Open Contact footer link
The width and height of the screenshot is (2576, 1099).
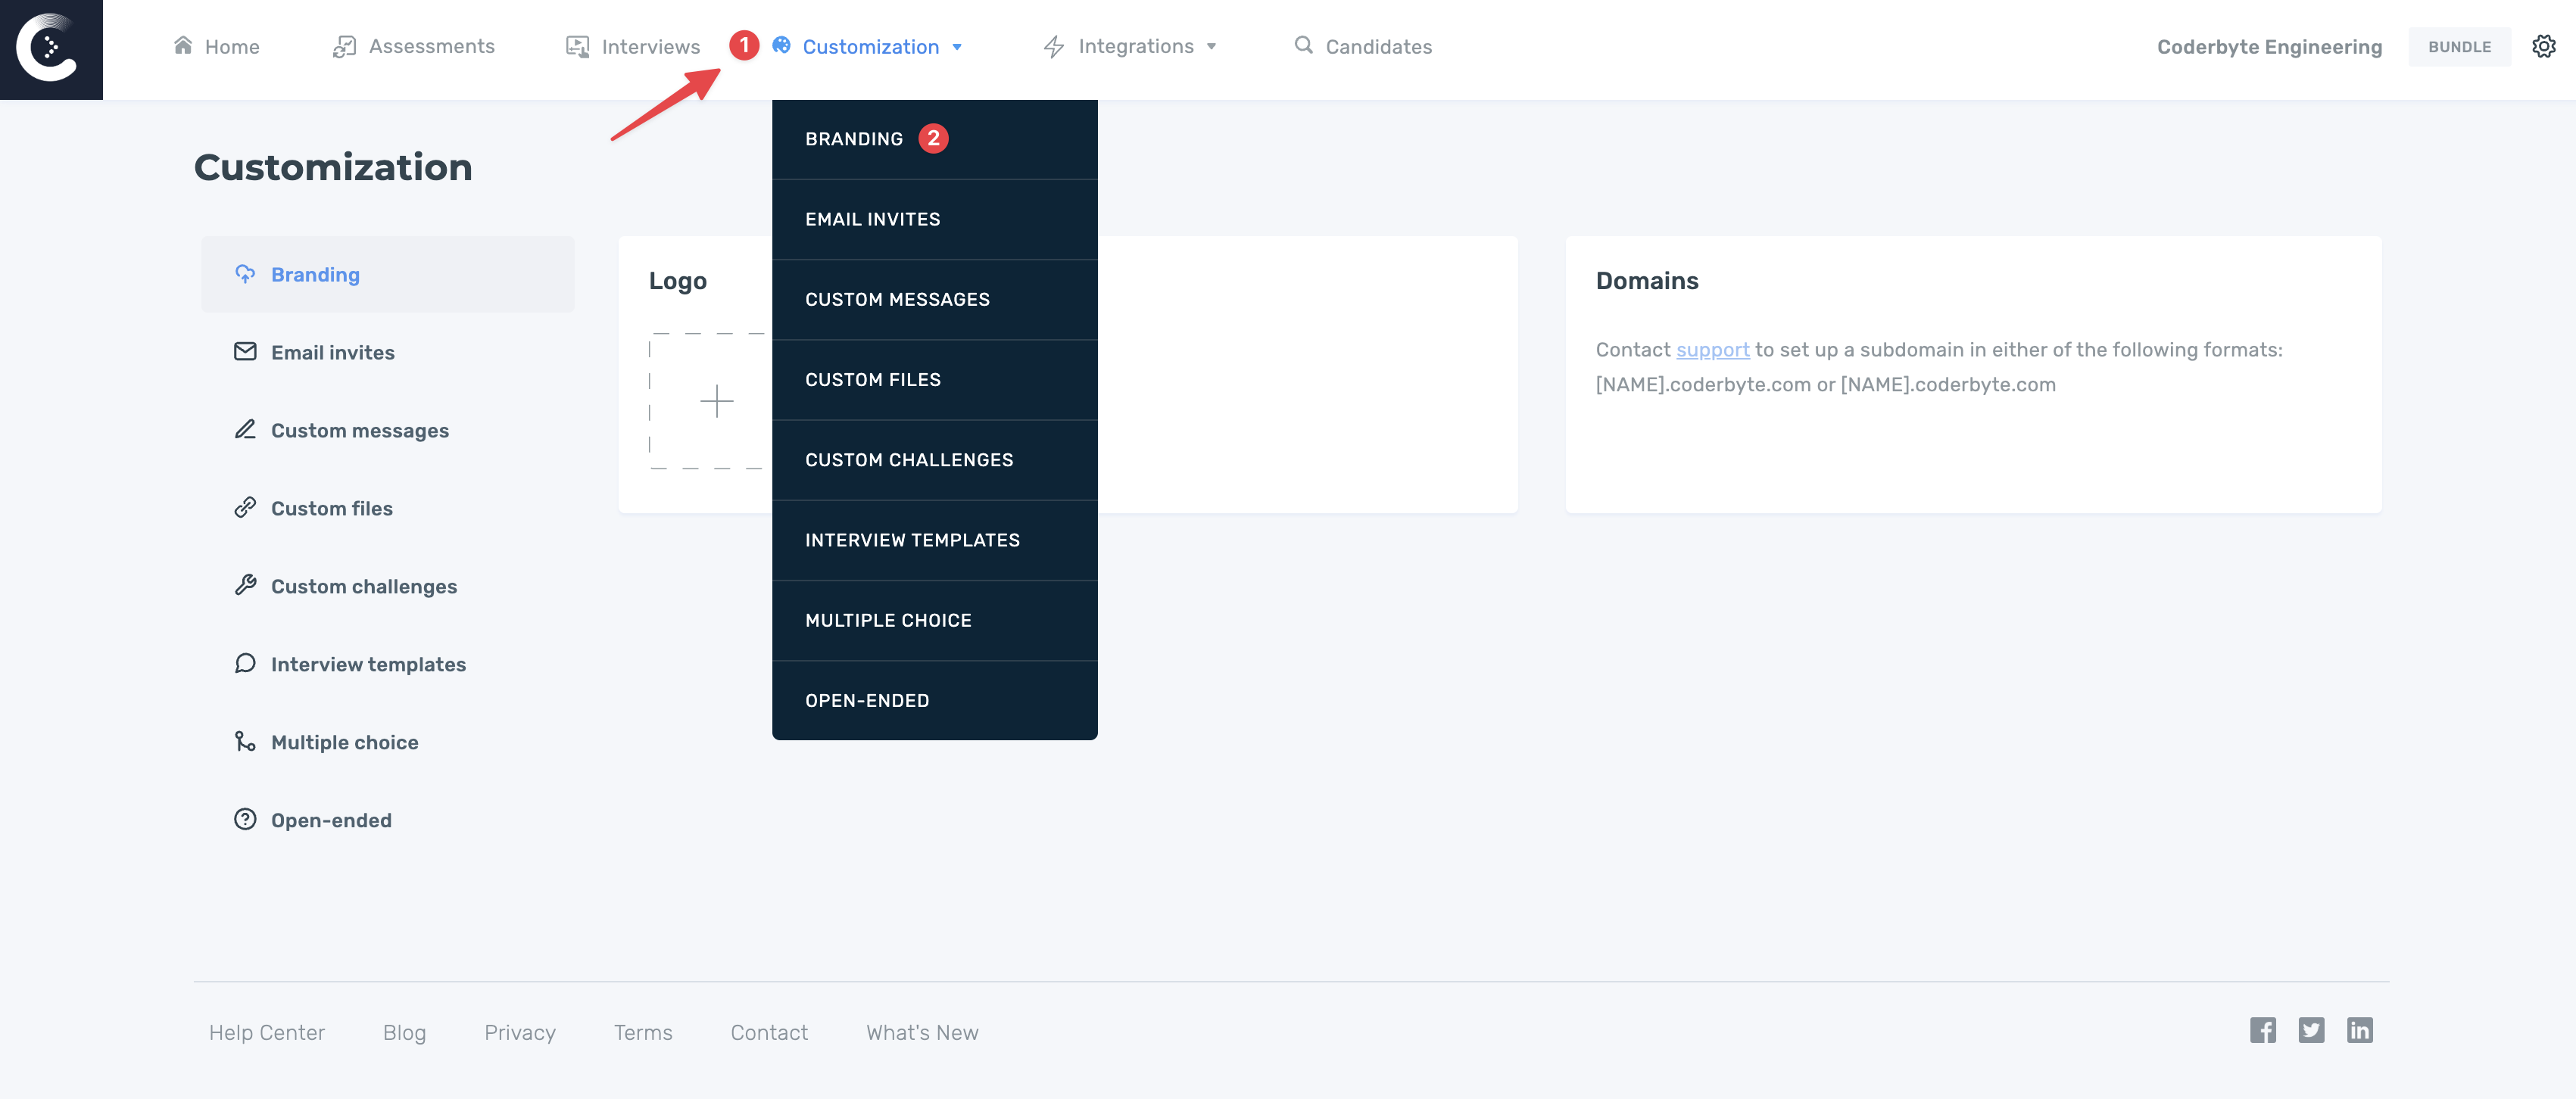(x=769, y=1032)
